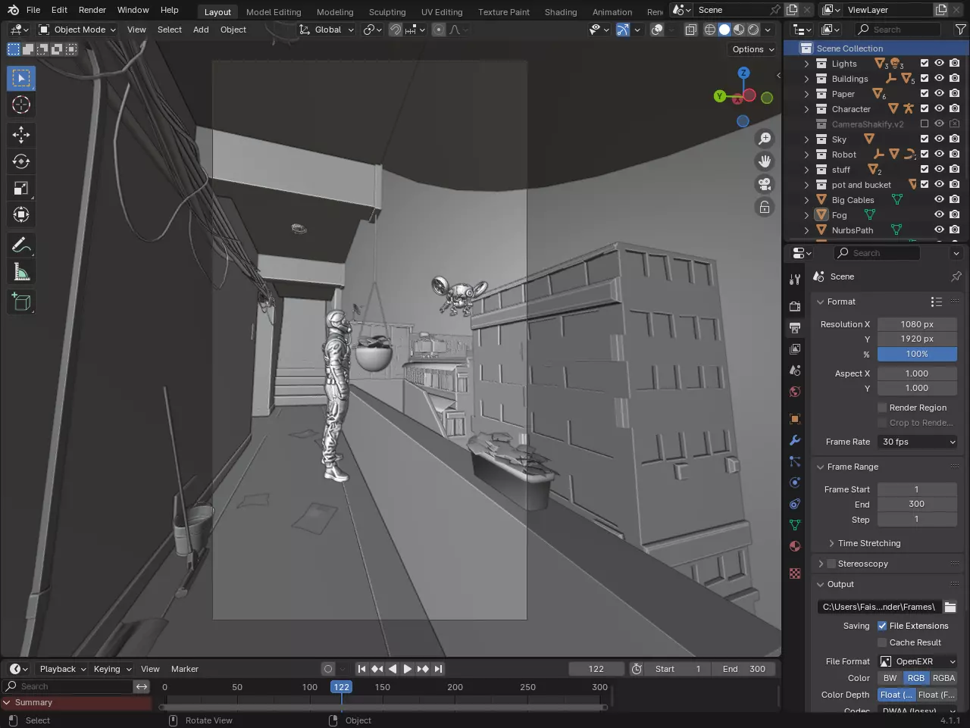Viewport: 970px width, 728px height.
Task: Switch to rendered viewport shading
Action: coord(753,30)
